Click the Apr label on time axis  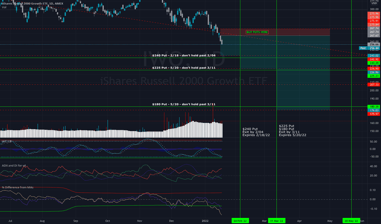point(299,221)
